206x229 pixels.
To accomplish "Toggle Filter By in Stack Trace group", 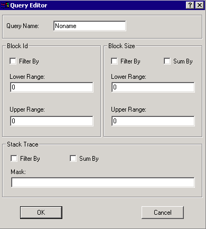I will tap(14, 158).
